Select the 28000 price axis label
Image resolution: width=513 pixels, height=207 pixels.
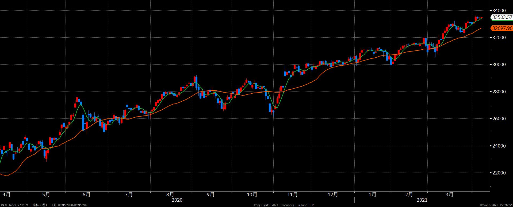point(499,92)
